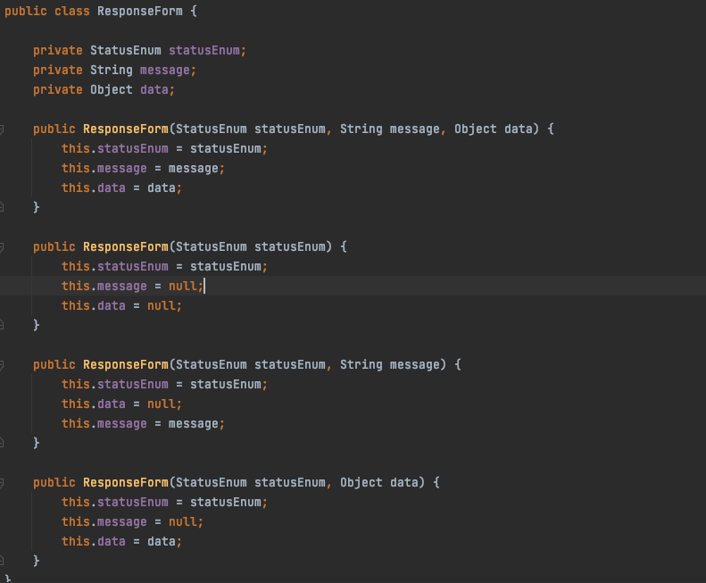Click data in the 'private Object' field line

[154, 89]
